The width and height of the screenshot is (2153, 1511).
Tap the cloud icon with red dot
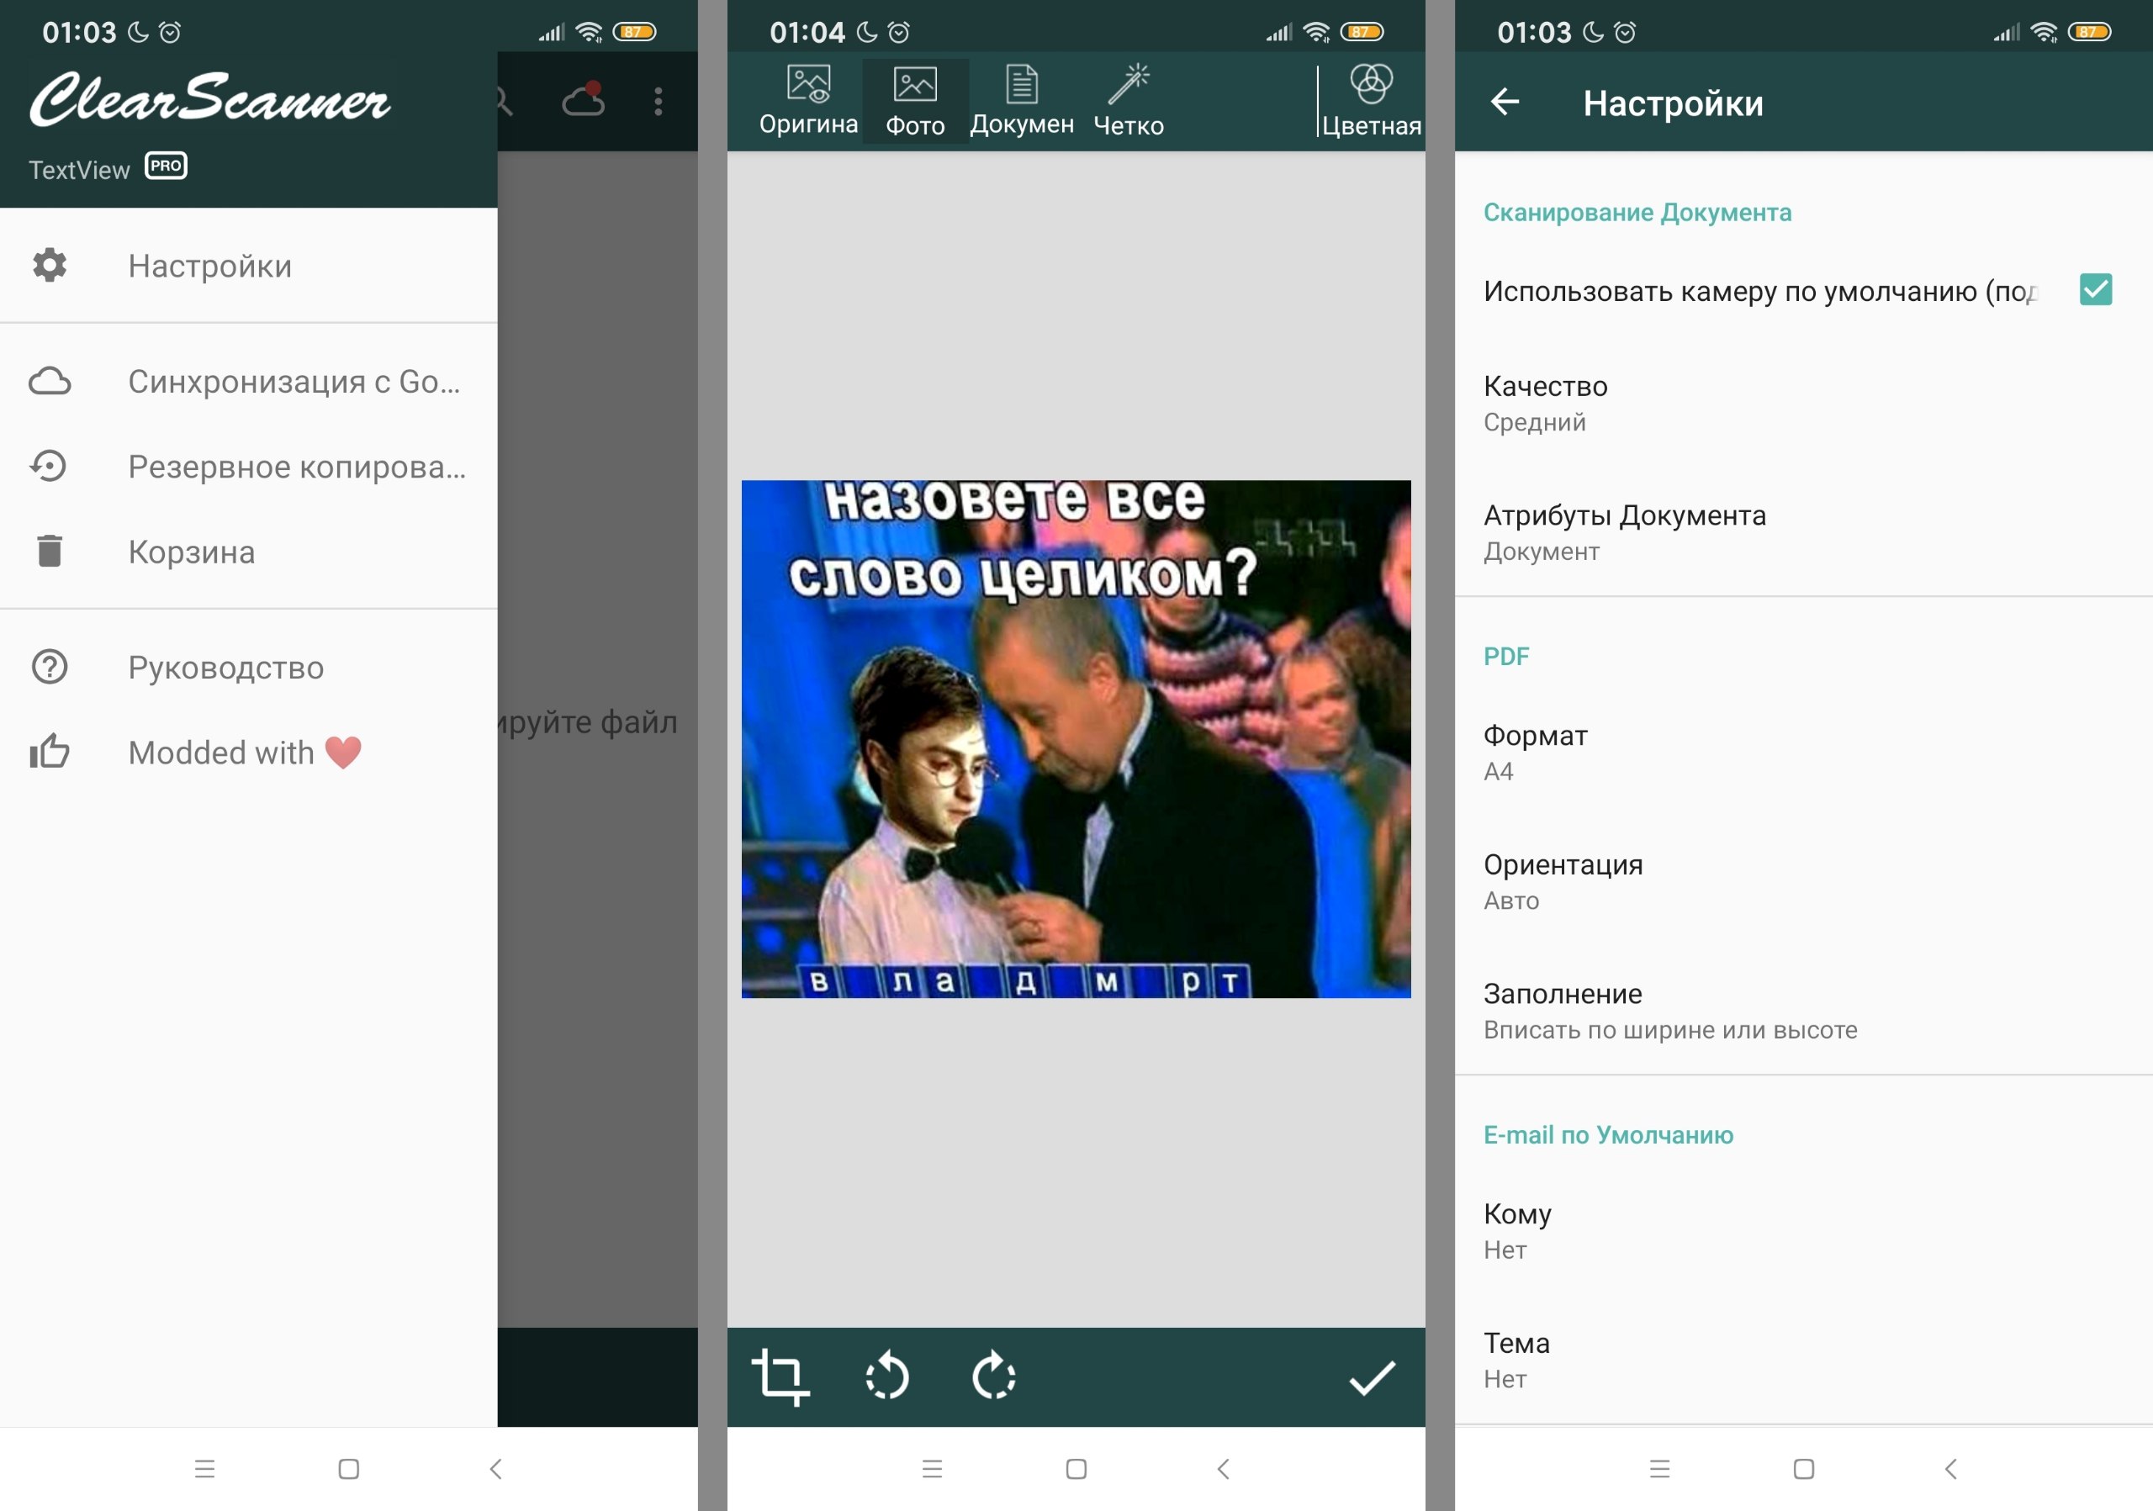584,100
